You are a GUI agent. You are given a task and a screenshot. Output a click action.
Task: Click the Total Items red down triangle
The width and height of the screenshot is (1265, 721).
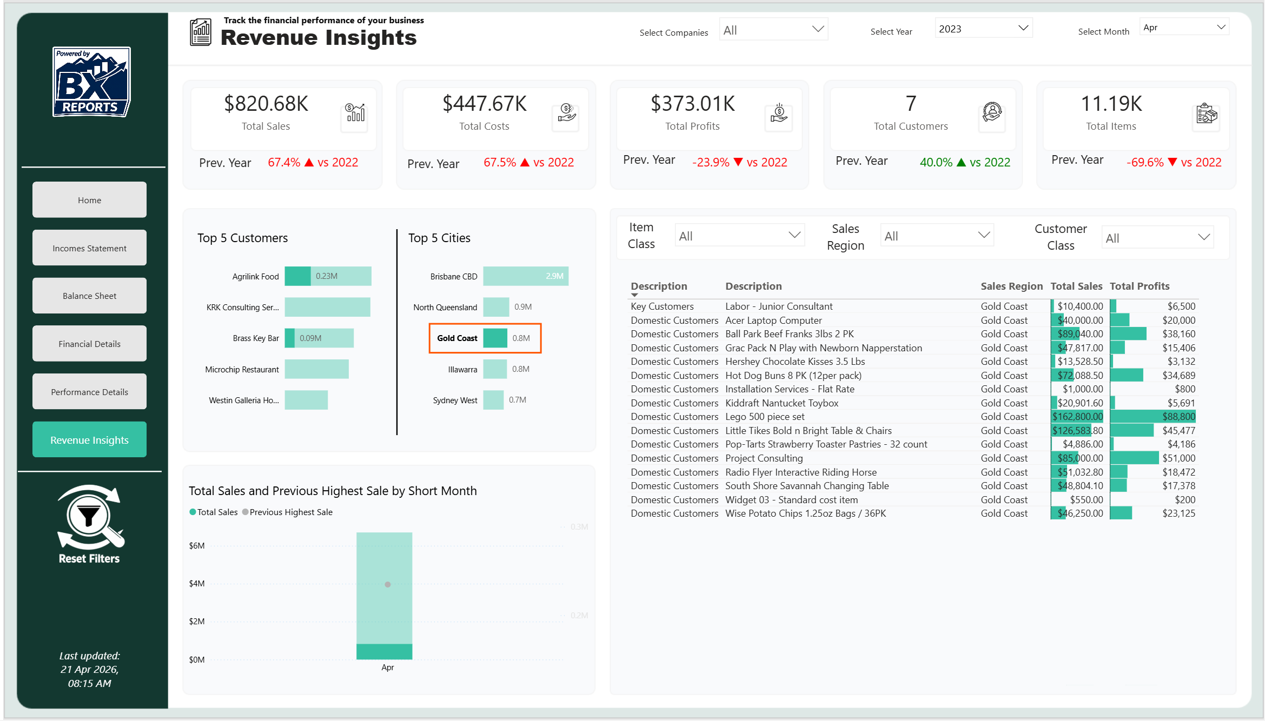(x=1173, y=162)
